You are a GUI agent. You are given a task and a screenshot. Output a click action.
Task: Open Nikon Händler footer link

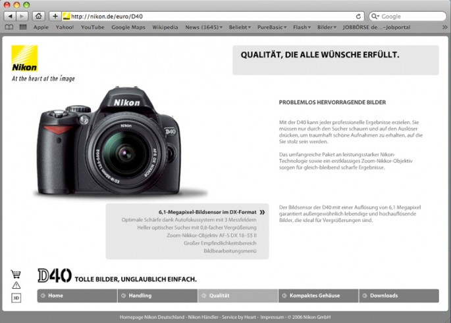coord(203,317)
